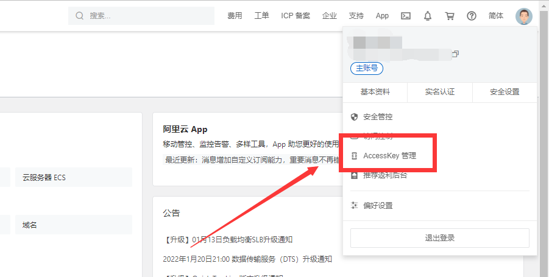Open the 基本资料 tab
This screenshot has height=277, width=549.
click(x=375, y=92)
